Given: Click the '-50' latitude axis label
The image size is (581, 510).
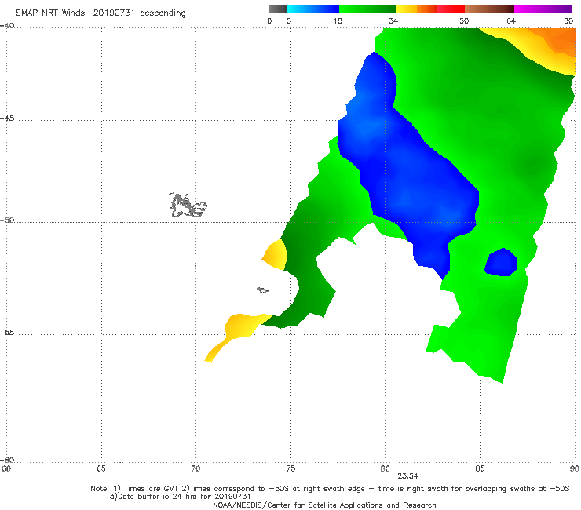Looking at the screenshot, I should 7,220.
